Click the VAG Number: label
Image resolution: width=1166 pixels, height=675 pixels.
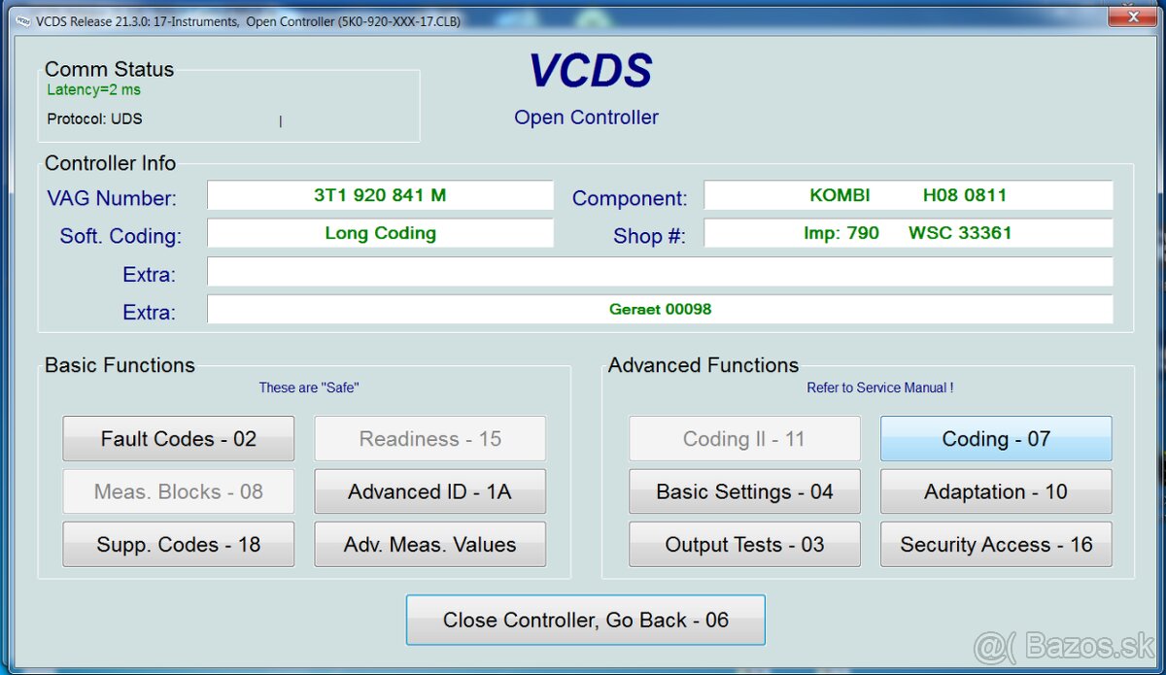[x=112, y=199]
